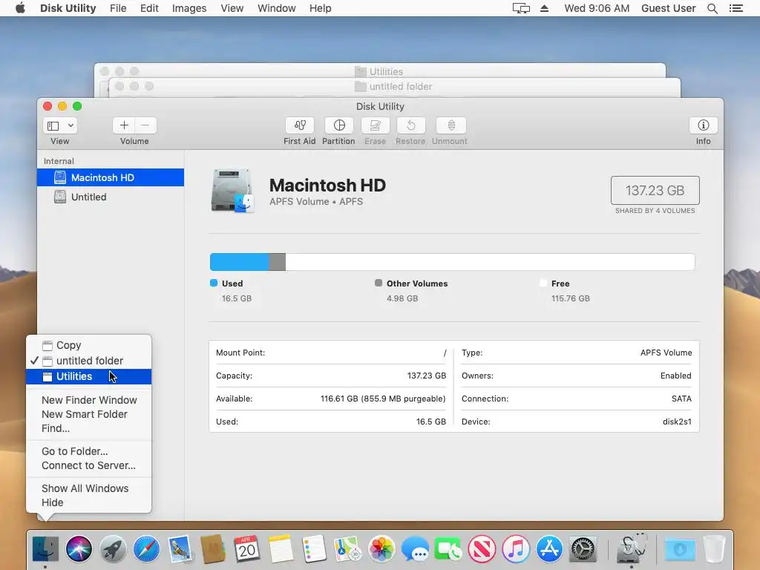760x570 pixels.
Task: Click the untitled folder window title bar
Action: point(395,87)
